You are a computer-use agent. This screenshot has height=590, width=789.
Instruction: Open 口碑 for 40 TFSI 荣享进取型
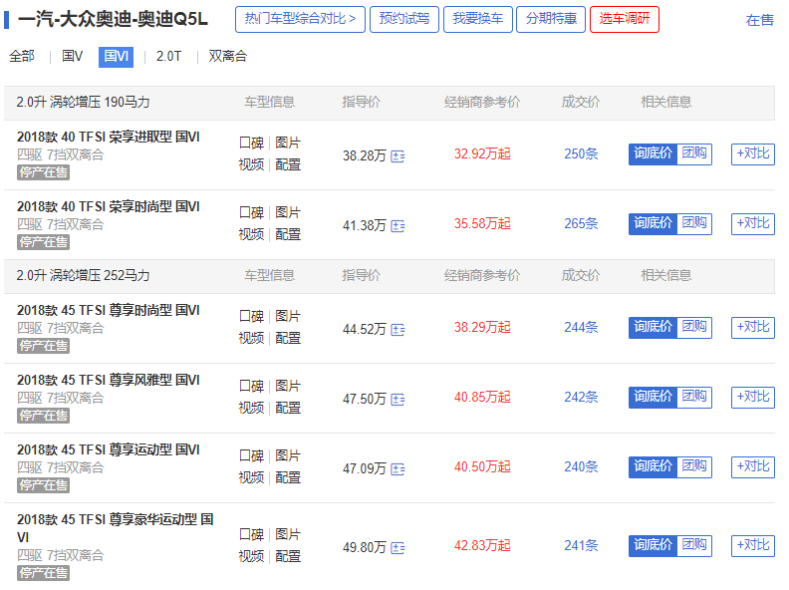point(251,143)
